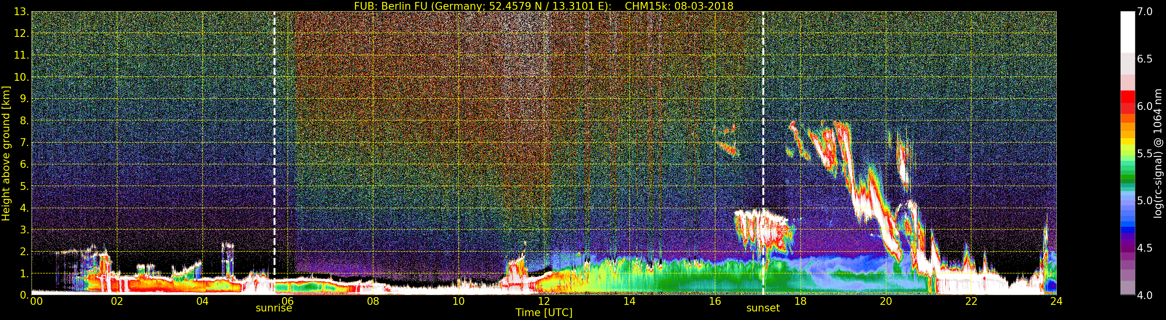
Task: Click the "20" tick on the time axis
Action: [885, 301]
